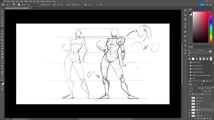This screenshot has height=120, width=214.
Task: Delete layer with the trash icon in Layers panel
Action: [x=210, y=119]
